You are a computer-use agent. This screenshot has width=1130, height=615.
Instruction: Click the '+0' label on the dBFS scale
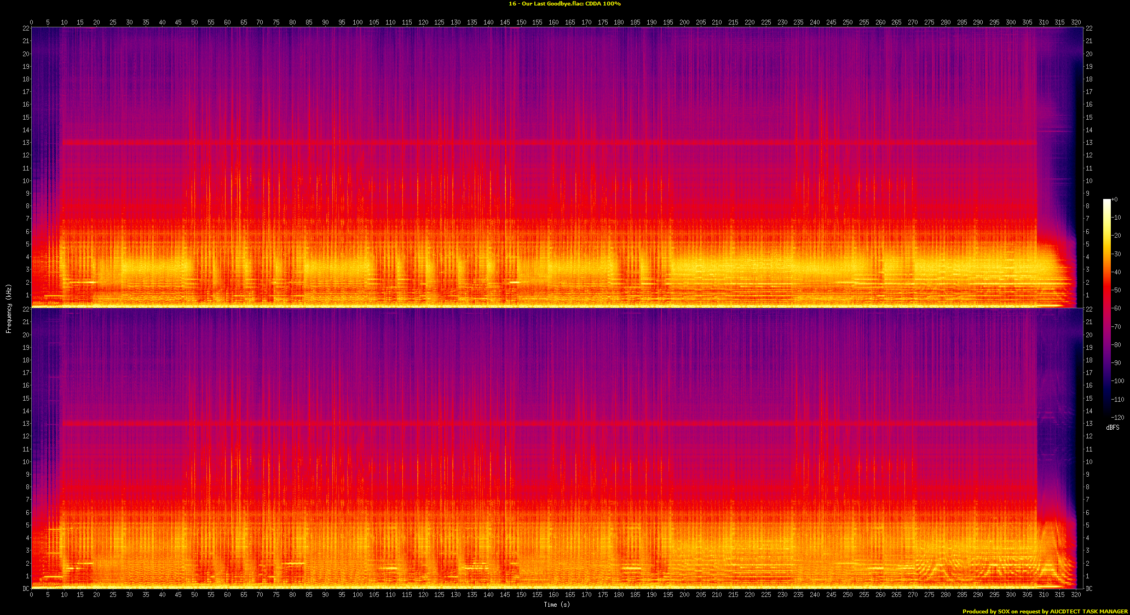tap(1115, 200)
